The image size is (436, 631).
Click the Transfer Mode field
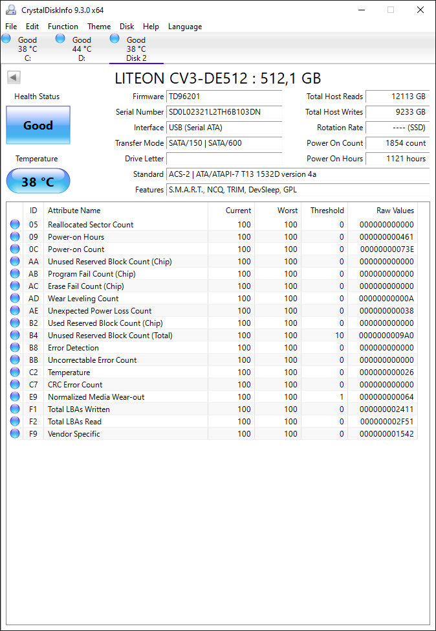coord(224,143)
